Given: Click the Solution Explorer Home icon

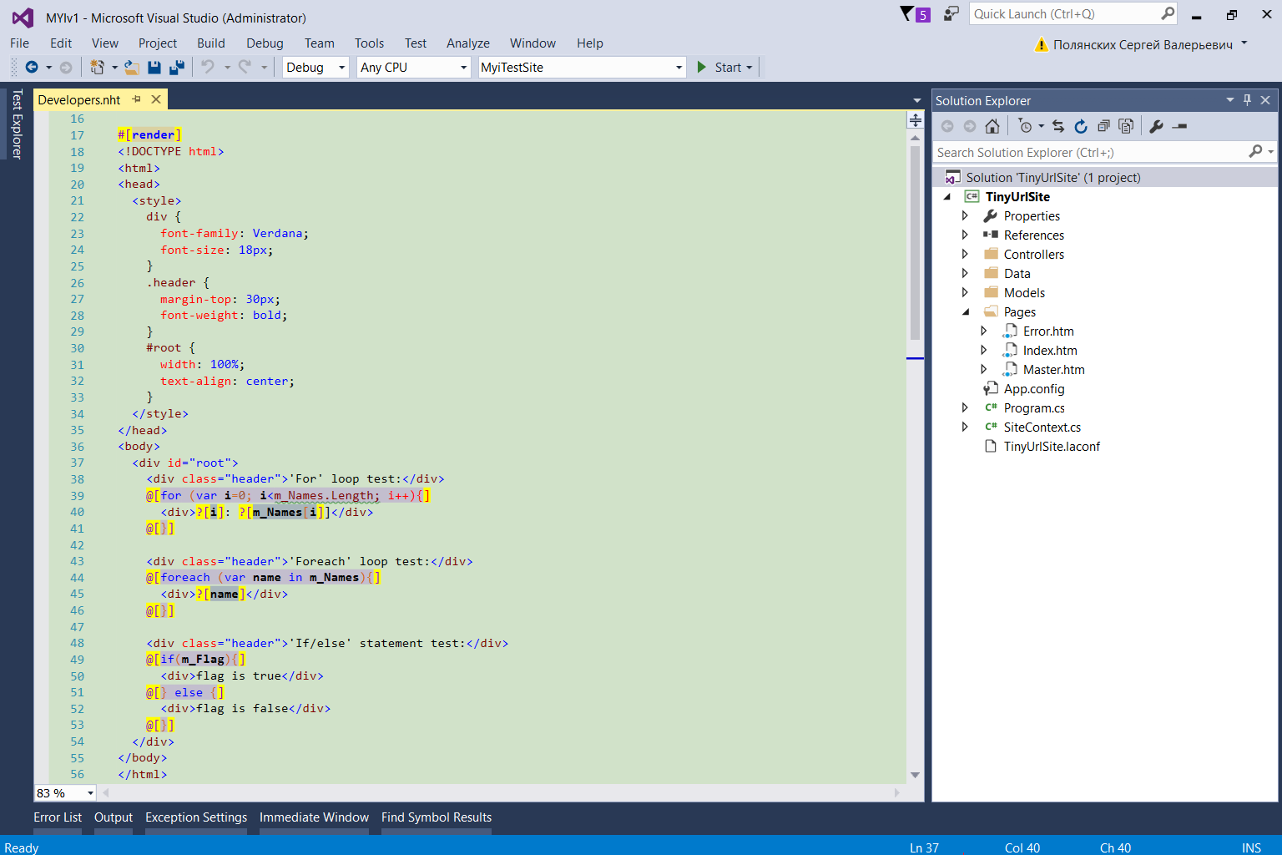Looking at the screenshot, I should click(x=992, y=126).
